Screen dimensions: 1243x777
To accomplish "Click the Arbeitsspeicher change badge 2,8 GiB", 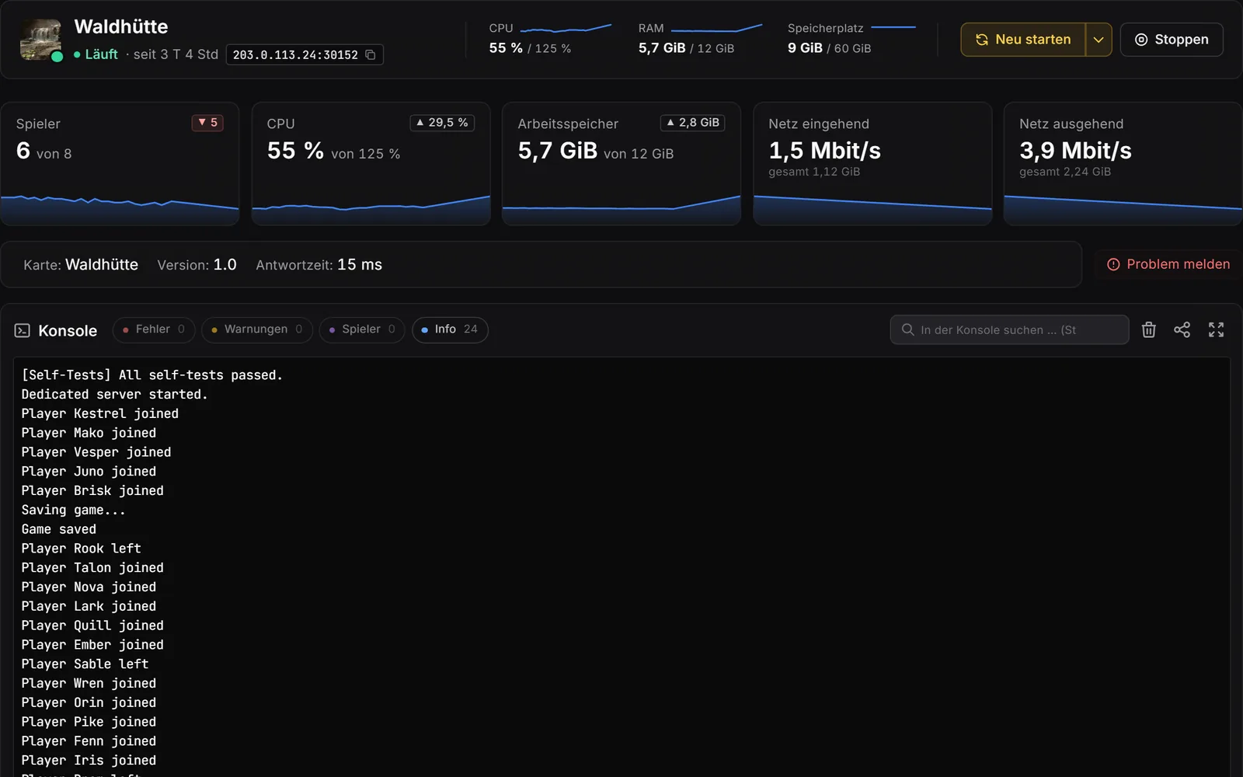I will pyautogui.click(x=693, y=123).
